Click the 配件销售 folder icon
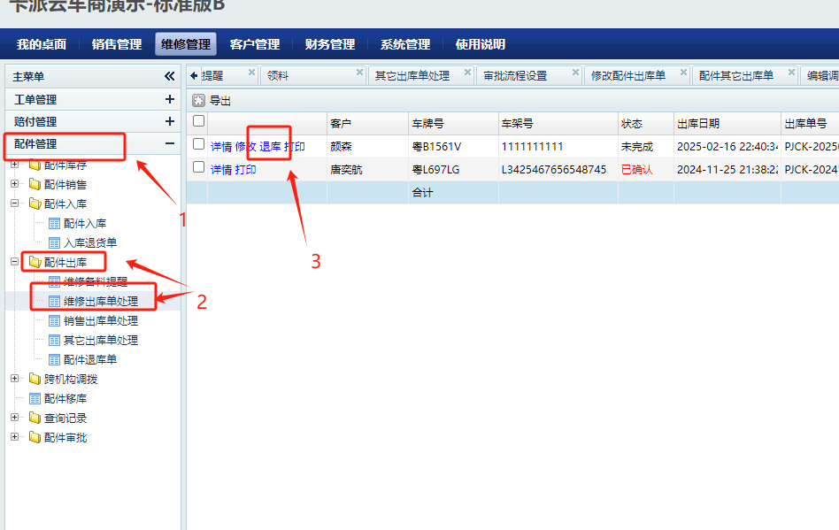This screenshot has height=530, width=839. point(35,185)
